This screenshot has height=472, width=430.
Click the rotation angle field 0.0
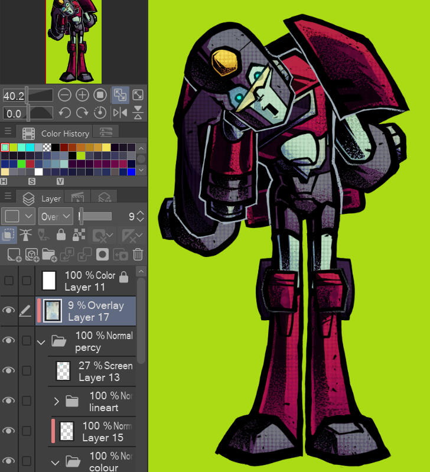[x=14, y=114]
